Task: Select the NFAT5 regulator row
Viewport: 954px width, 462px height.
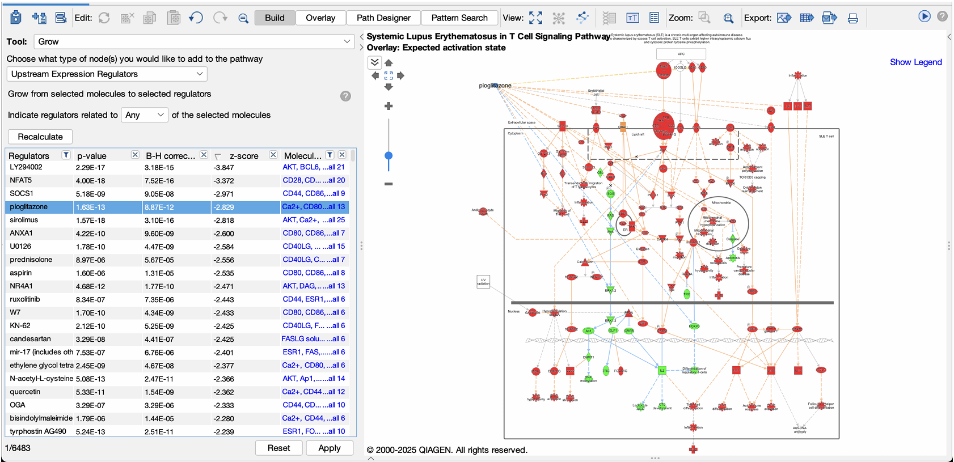Action: click(177, 180)
